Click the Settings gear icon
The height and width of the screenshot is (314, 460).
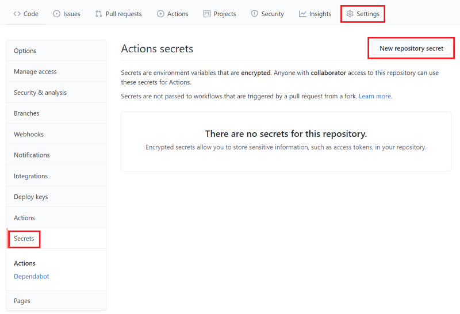pos(350,14)
